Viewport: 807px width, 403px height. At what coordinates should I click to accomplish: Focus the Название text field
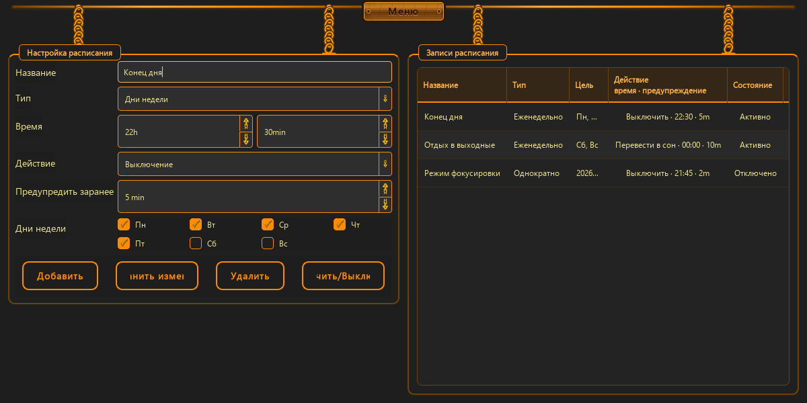[x=255, y=72]
